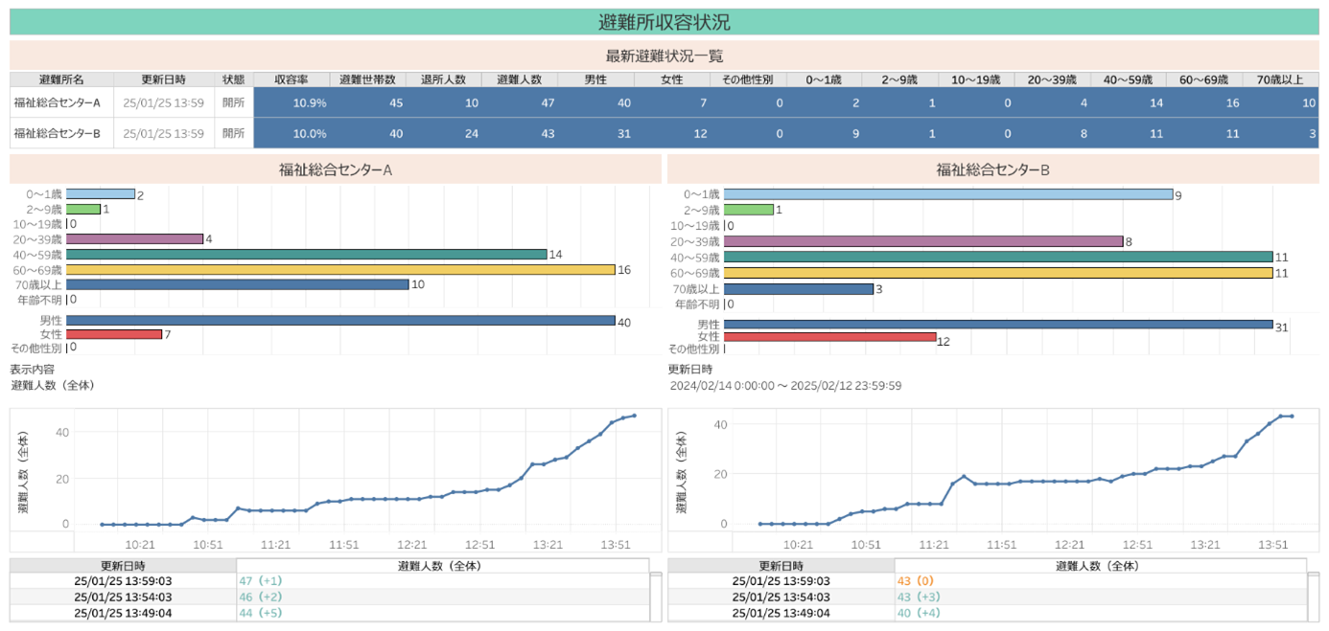This screenshot has width=1329, height=631.
Task: Click the scrollbar of Center A history table
Action: tap(655, 597)
